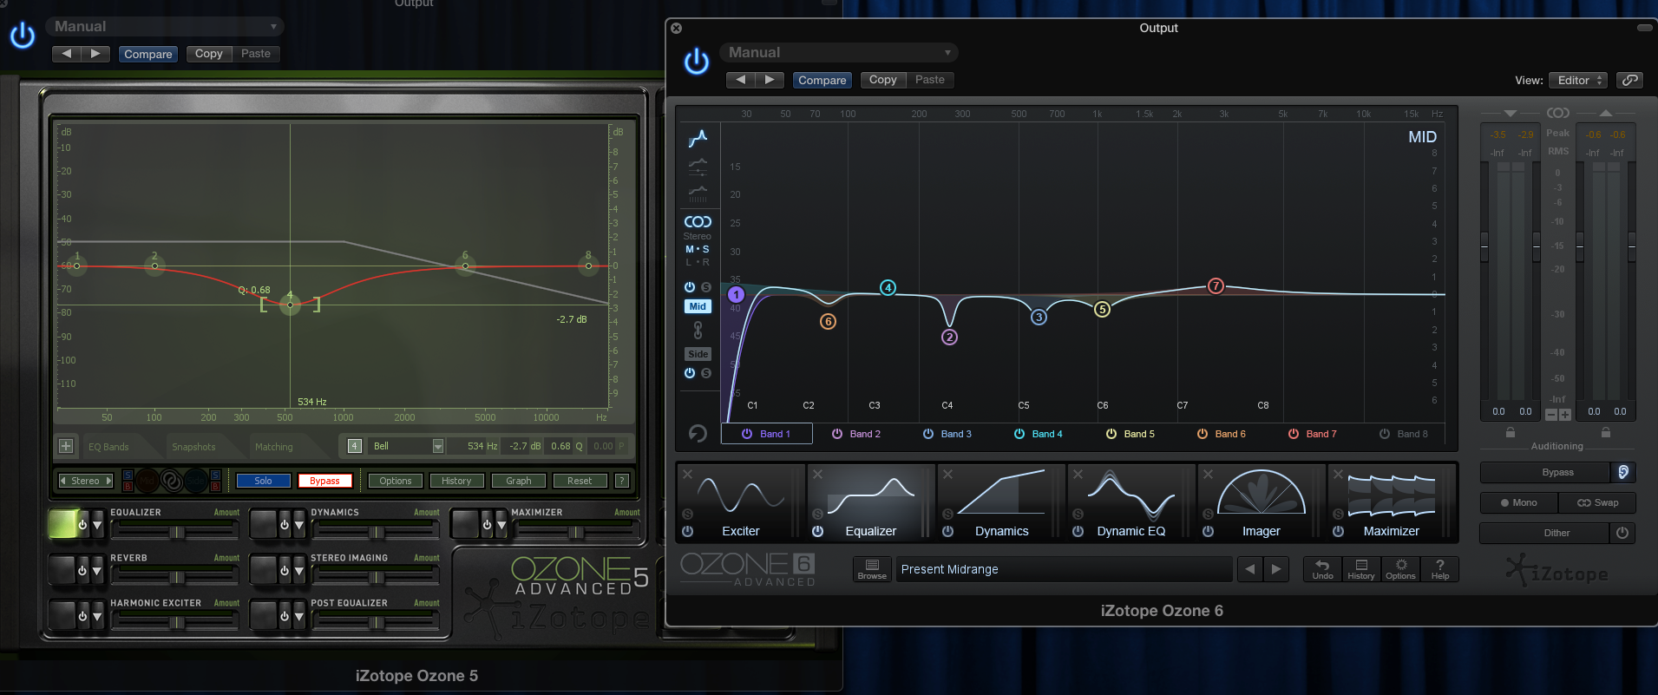Go to next preset arrow in Ozone 6
The height and width of the screenshot is (695, 1658).
coord(1275,569)
